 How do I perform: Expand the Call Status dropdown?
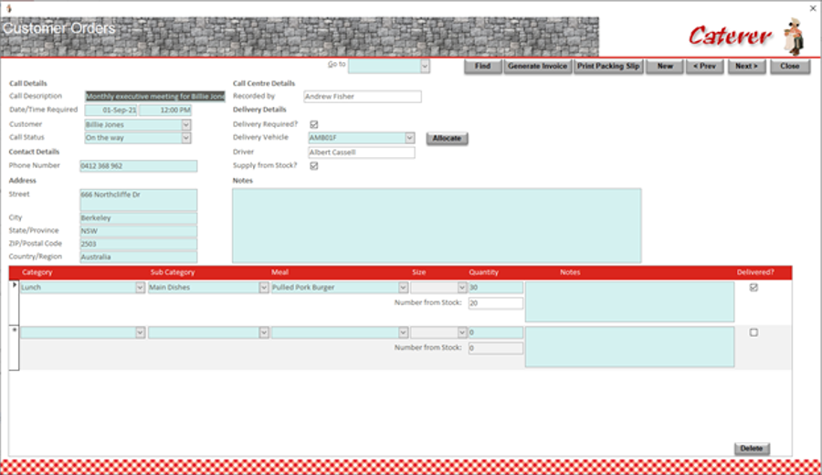click(x=186, y=138)
